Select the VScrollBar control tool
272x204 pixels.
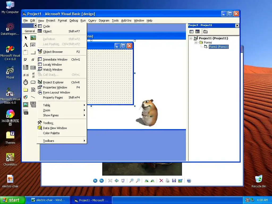pyautogui.click(x=33, y=75)
